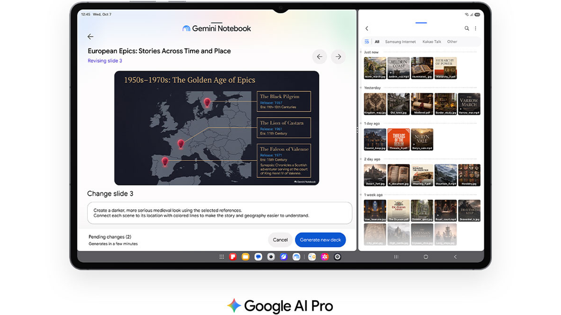Open the apps grid in the taskbar
561x315 pixels.
[222, 257]
